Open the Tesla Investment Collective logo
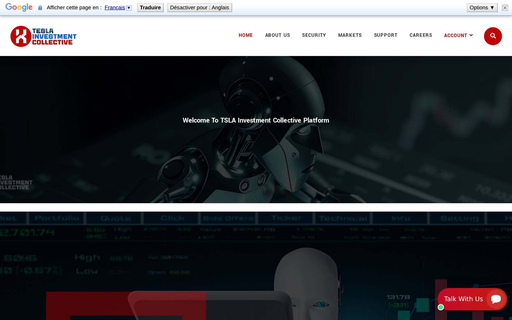This screenshot has width=512, height=320. point(44,36)
